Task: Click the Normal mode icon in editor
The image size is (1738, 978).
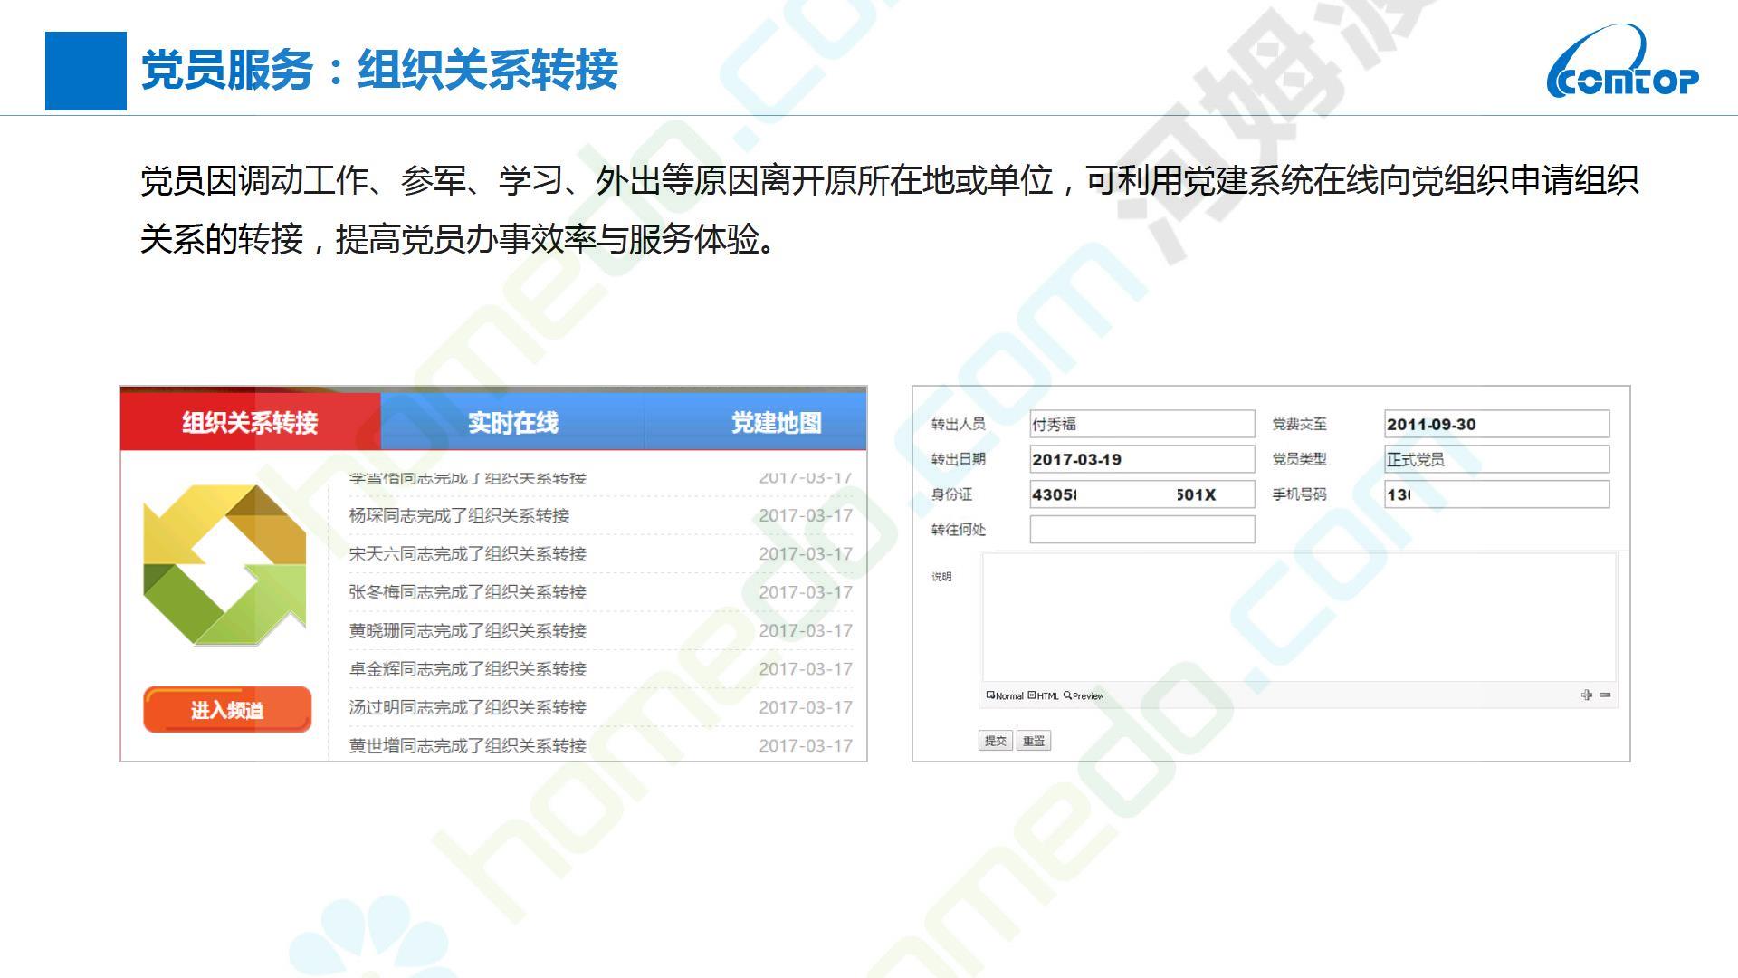Action: 990,695
